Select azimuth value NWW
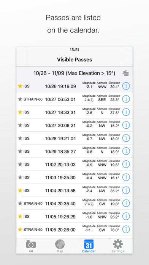Viewport: 149px width, 265px height. coord(102,87)
